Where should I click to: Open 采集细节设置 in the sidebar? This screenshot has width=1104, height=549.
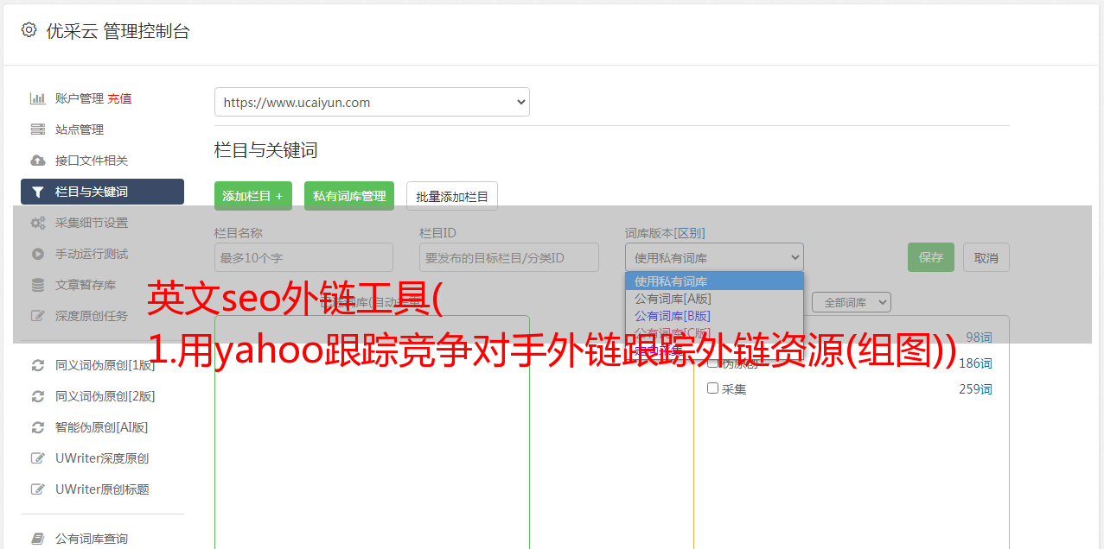click(92, 223)
